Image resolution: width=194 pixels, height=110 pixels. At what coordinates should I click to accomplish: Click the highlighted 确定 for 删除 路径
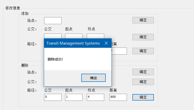point(143,97)
